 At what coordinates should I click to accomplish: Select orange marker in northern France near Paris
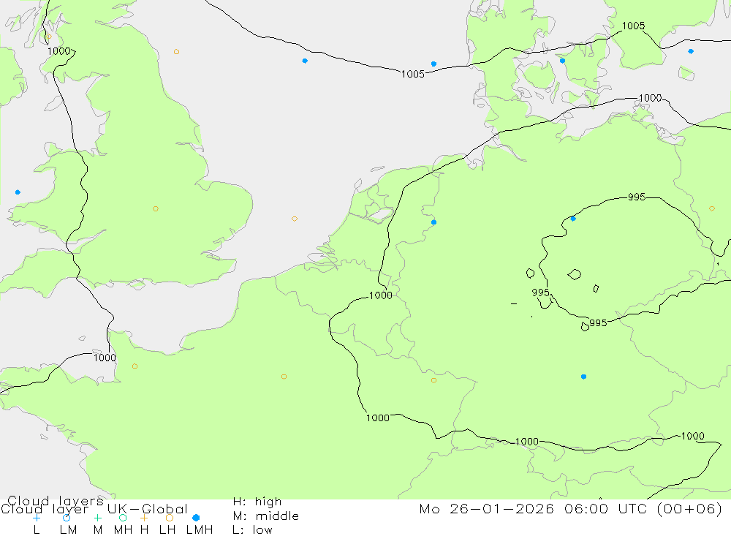(284, 377)
